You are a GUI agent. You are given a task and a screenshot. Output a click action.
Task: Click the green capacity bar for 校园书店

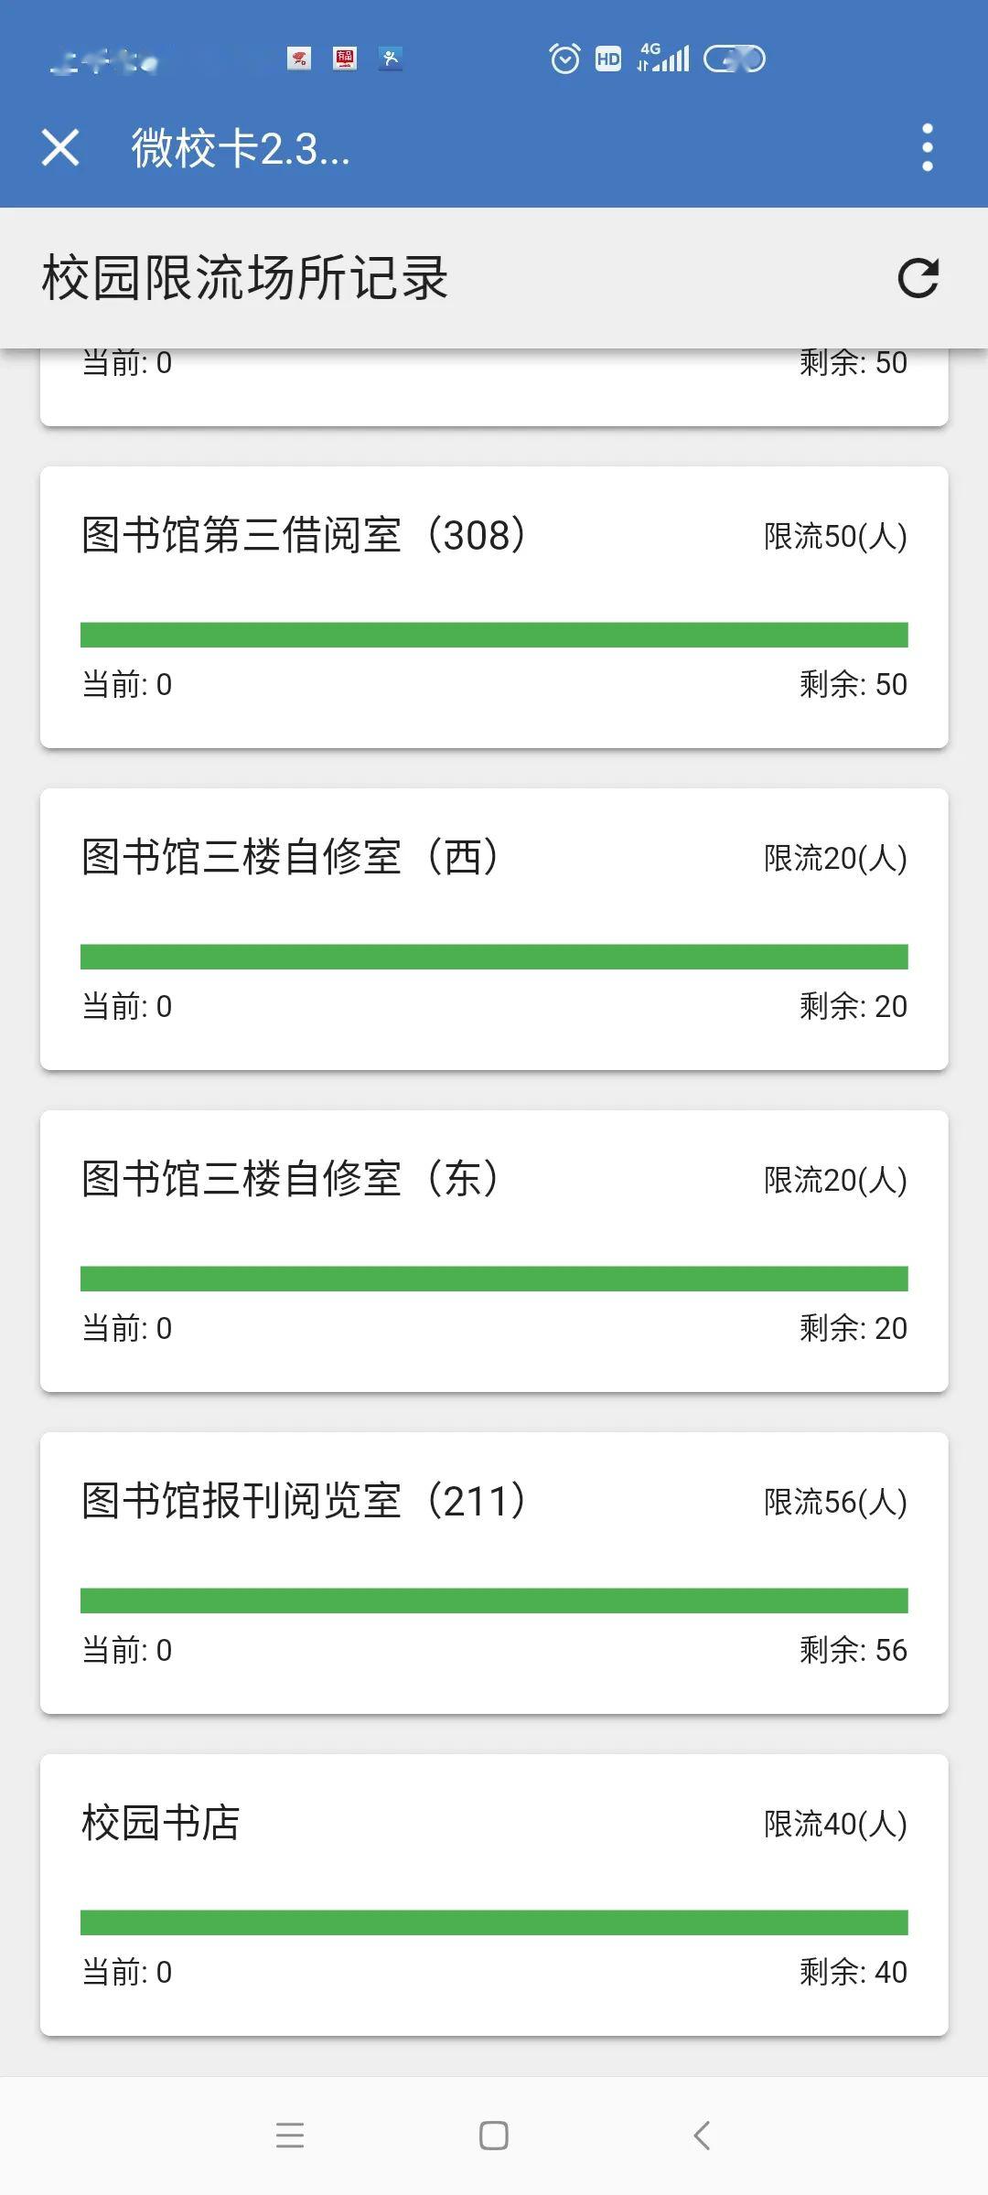coord(494,1922)
